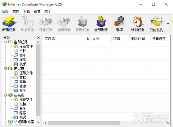
Task: Click the download list right scroll arrow
Action: pyautogui.click(x=168, y=123)
